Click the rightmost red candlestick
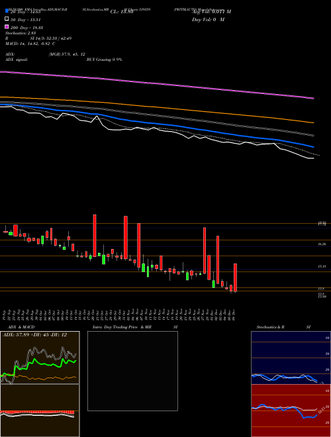 pyautogui.click(x=235, y=277)
